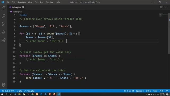The height and width of the screenshot is (96, 170).
Task: Open the Source Control view
Action: tap(3, 24)
